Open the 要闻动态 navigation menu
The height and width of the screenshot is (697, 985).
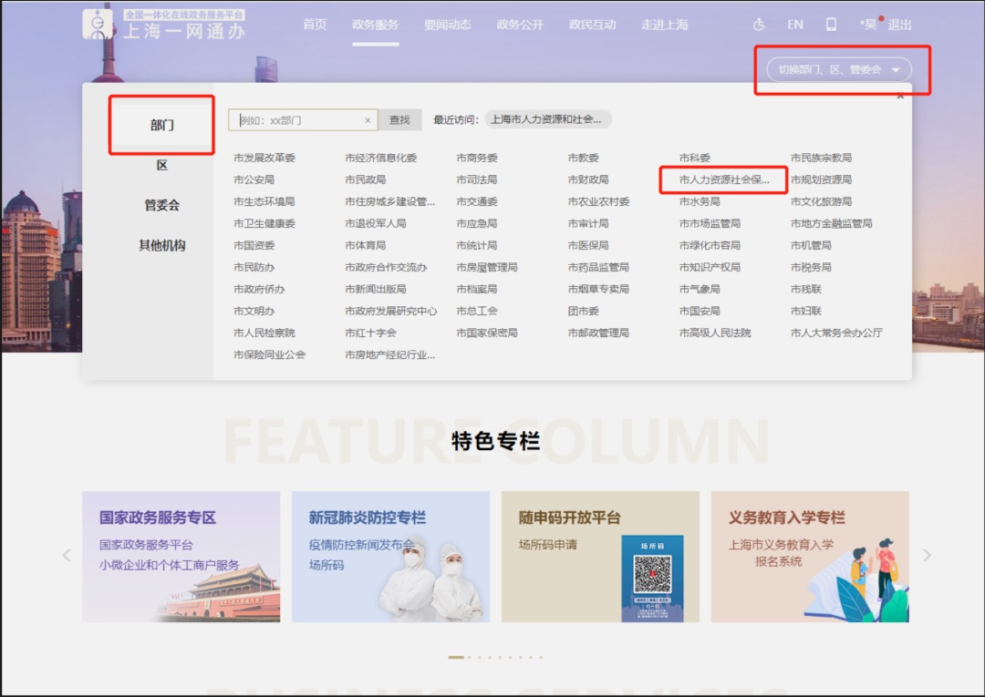[447, 25]
